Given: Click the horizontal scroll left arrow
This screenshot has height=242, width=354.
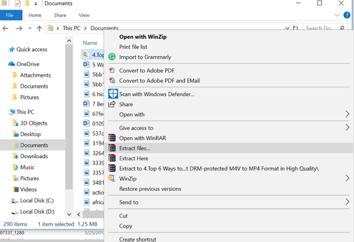Looking at the screenshot, I should [x=78, y=214].
